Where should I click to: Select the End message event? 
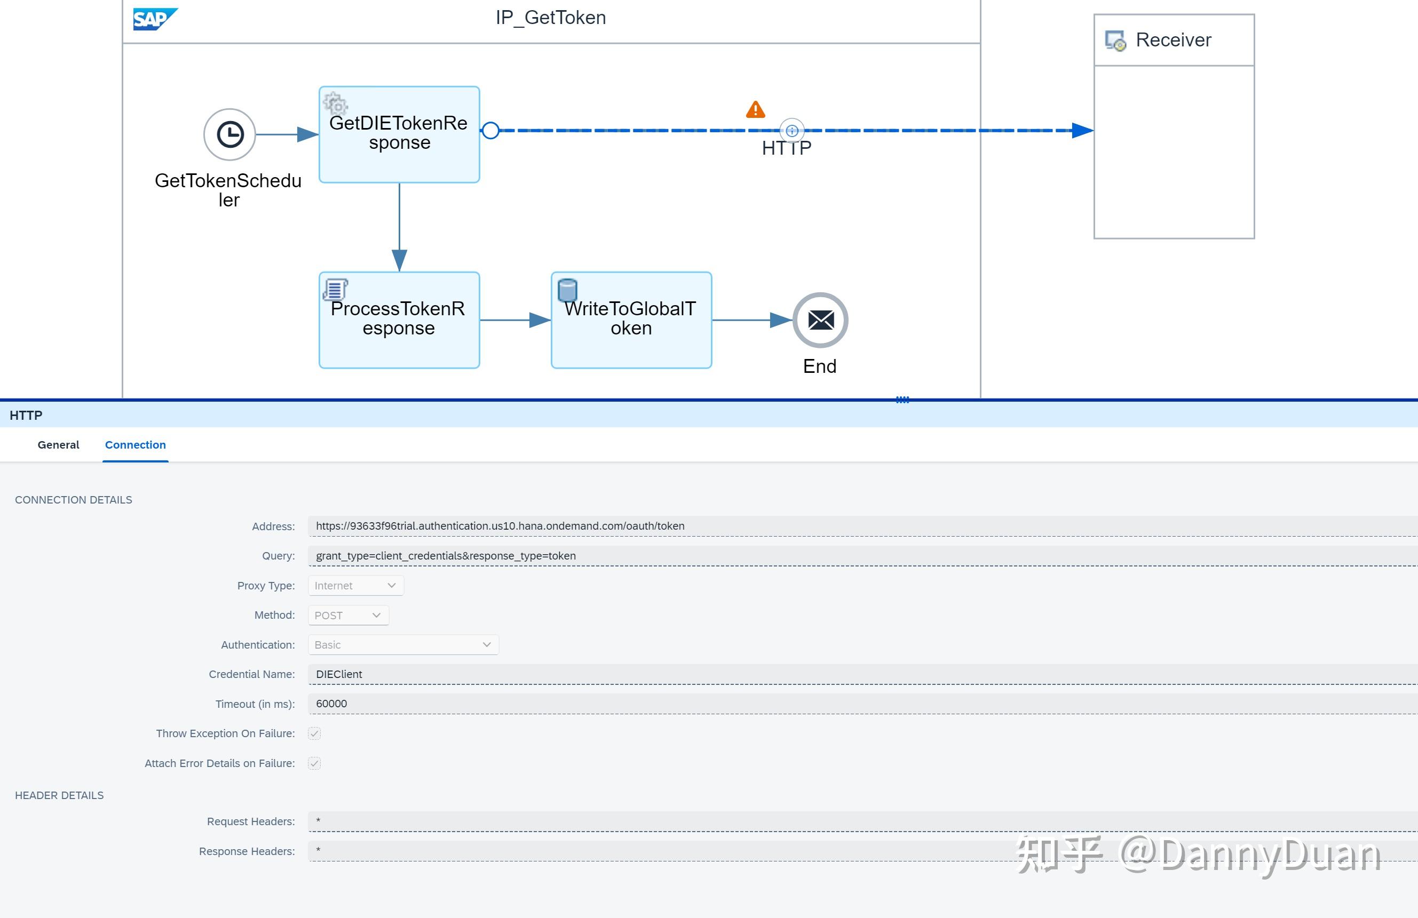point(820,320)
